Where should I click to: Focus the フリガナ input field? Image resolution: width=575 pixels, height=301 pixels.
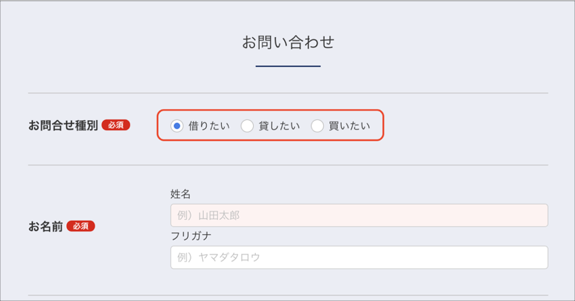(359, 257)
